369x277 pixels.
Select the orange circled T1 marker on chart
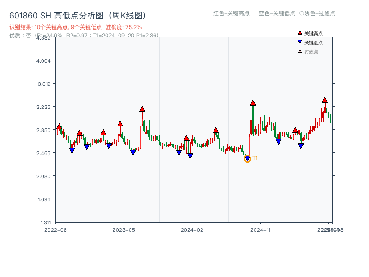pos(247,158)
